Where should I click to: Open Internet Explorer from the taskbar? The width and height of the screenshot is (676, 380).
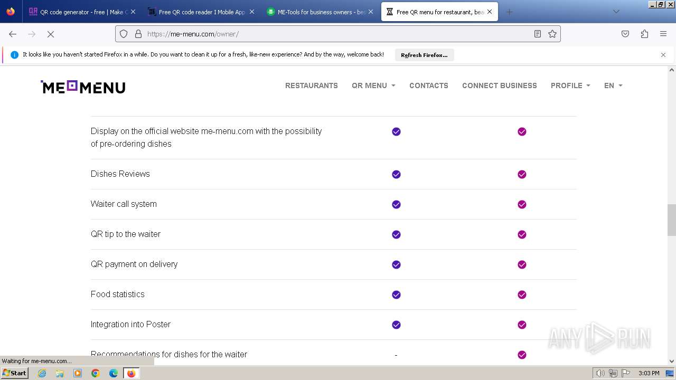[42, 373]
